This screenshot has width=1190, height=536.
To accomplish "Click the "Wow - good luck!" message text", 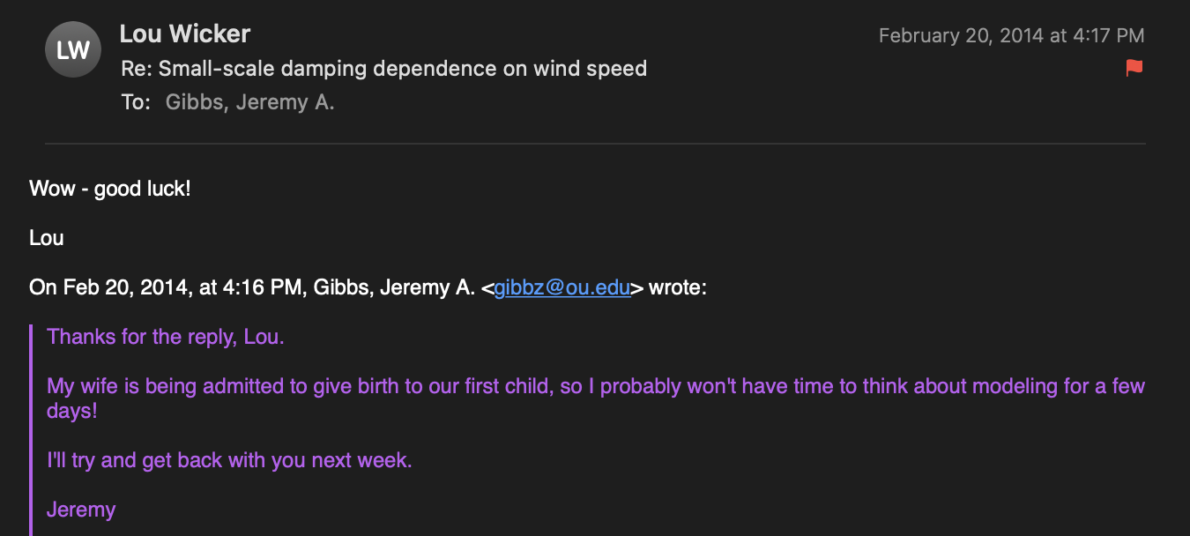I will click(x=110, y=189).
